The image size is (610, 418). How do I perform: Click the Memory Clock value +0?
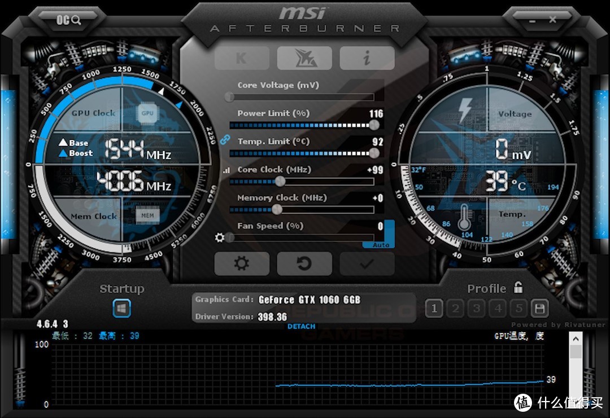378,199
